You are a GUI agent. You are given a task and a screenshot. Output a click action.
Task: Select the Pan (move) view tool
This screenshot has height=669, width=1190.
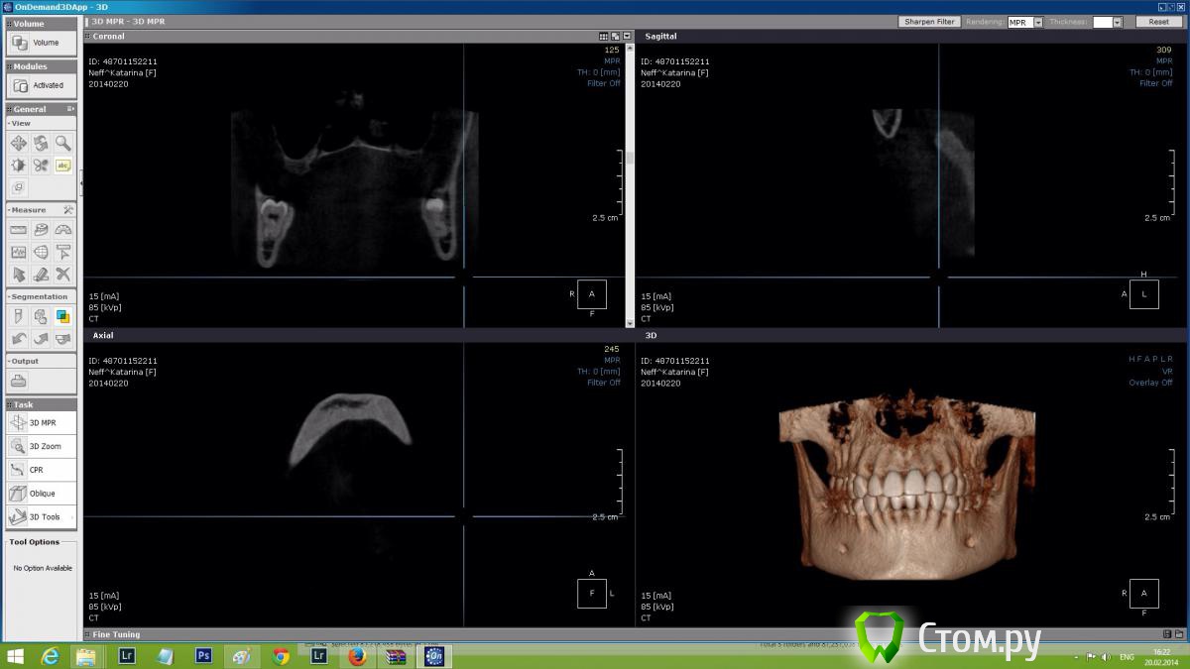click(18, 144)
